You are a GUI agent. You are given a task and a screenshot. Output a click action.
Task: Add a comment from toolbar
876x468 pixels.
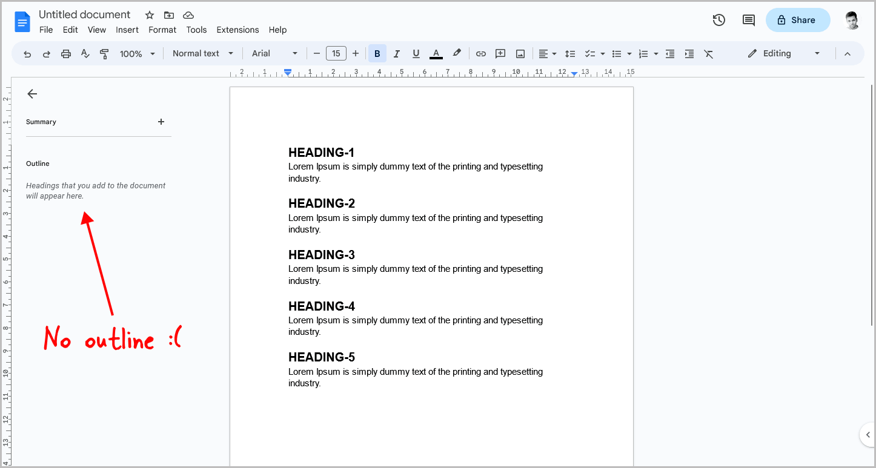pos(500,54)
